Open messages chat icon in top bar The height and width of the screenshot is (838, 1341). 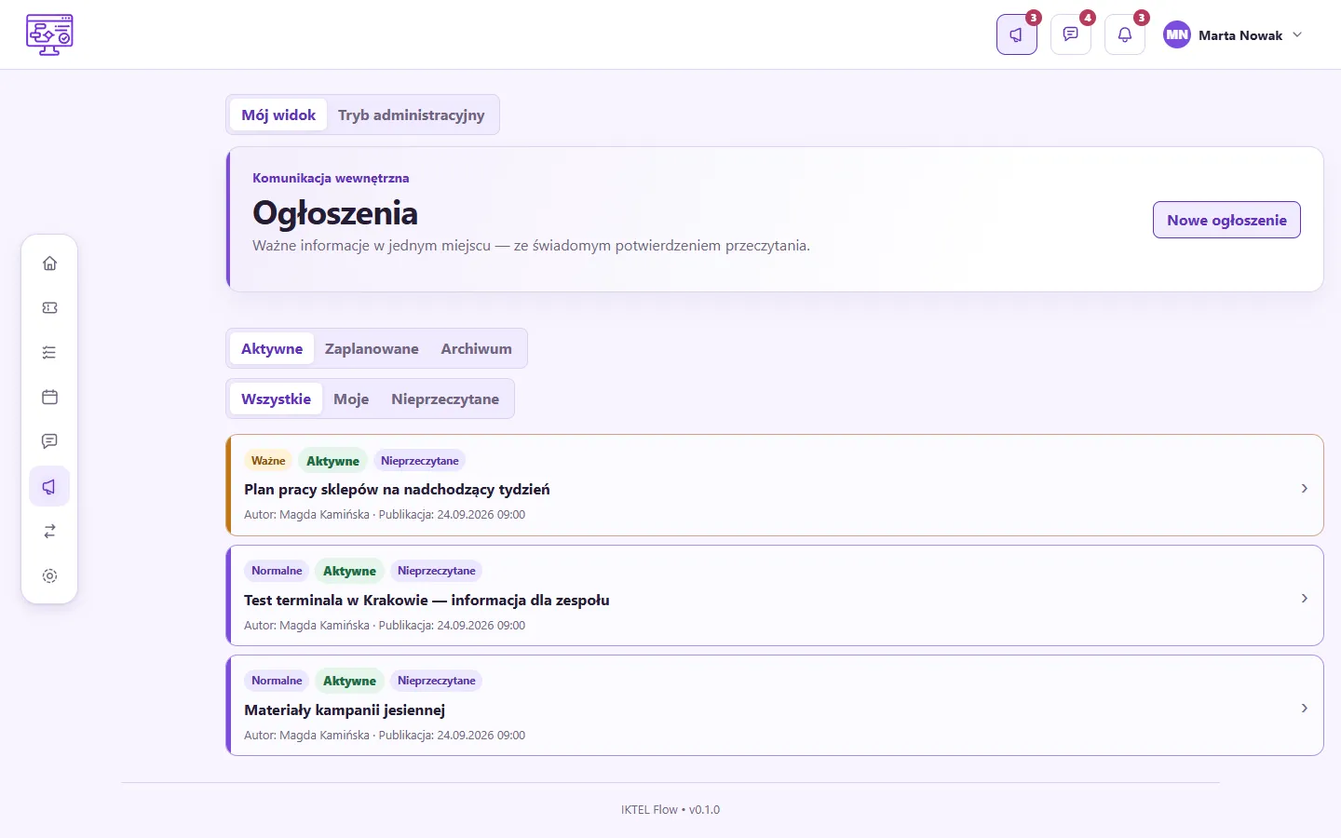tap(1070, 34)
